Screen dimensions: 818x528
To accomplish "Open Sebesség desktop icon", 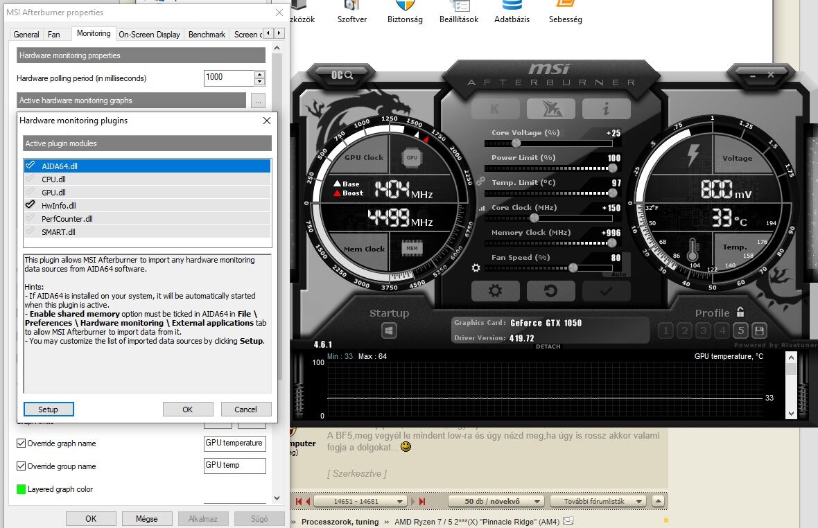I will coord(566,12).
